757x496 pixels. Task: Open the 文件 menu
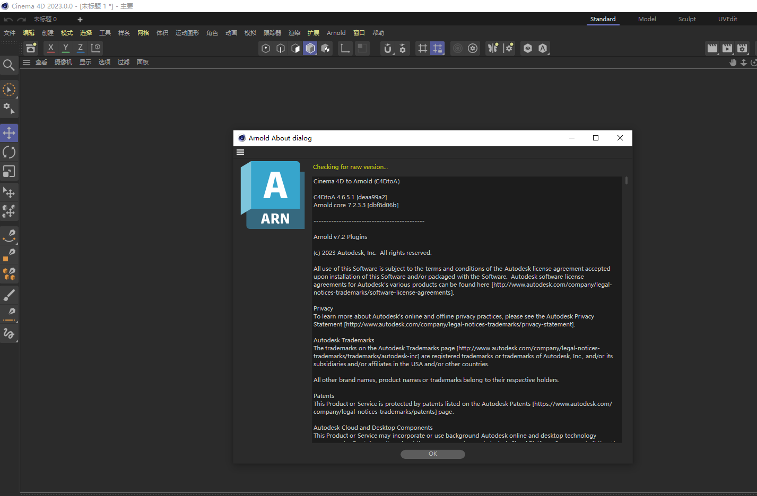click(10, 33)
